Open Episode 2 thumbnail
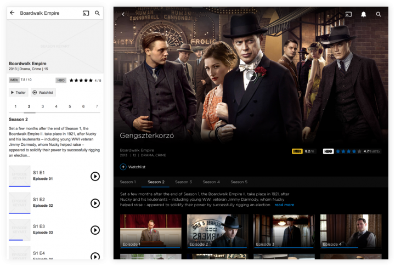 [x=217, y=231]
